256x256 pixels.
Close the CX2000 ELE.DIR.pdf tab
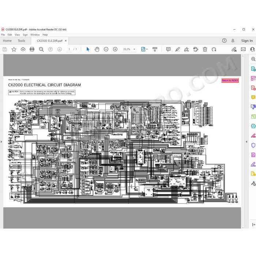(65, 41)
